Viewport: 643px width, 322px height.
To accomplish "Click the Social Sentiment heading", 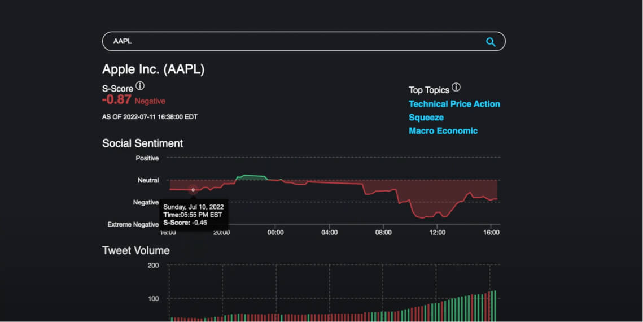I will click(x=143, y=143).
